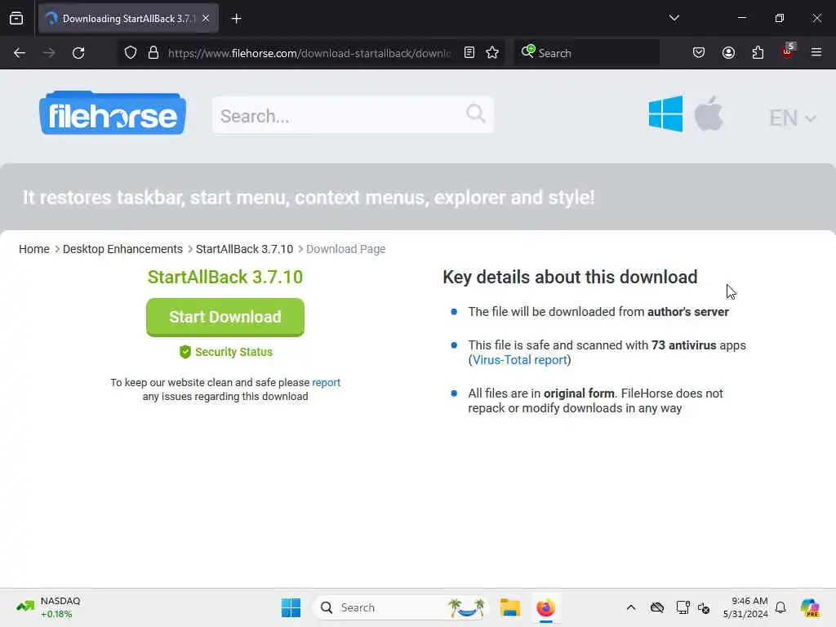Open OneDrive cloud tray icon

click(657, 607)
